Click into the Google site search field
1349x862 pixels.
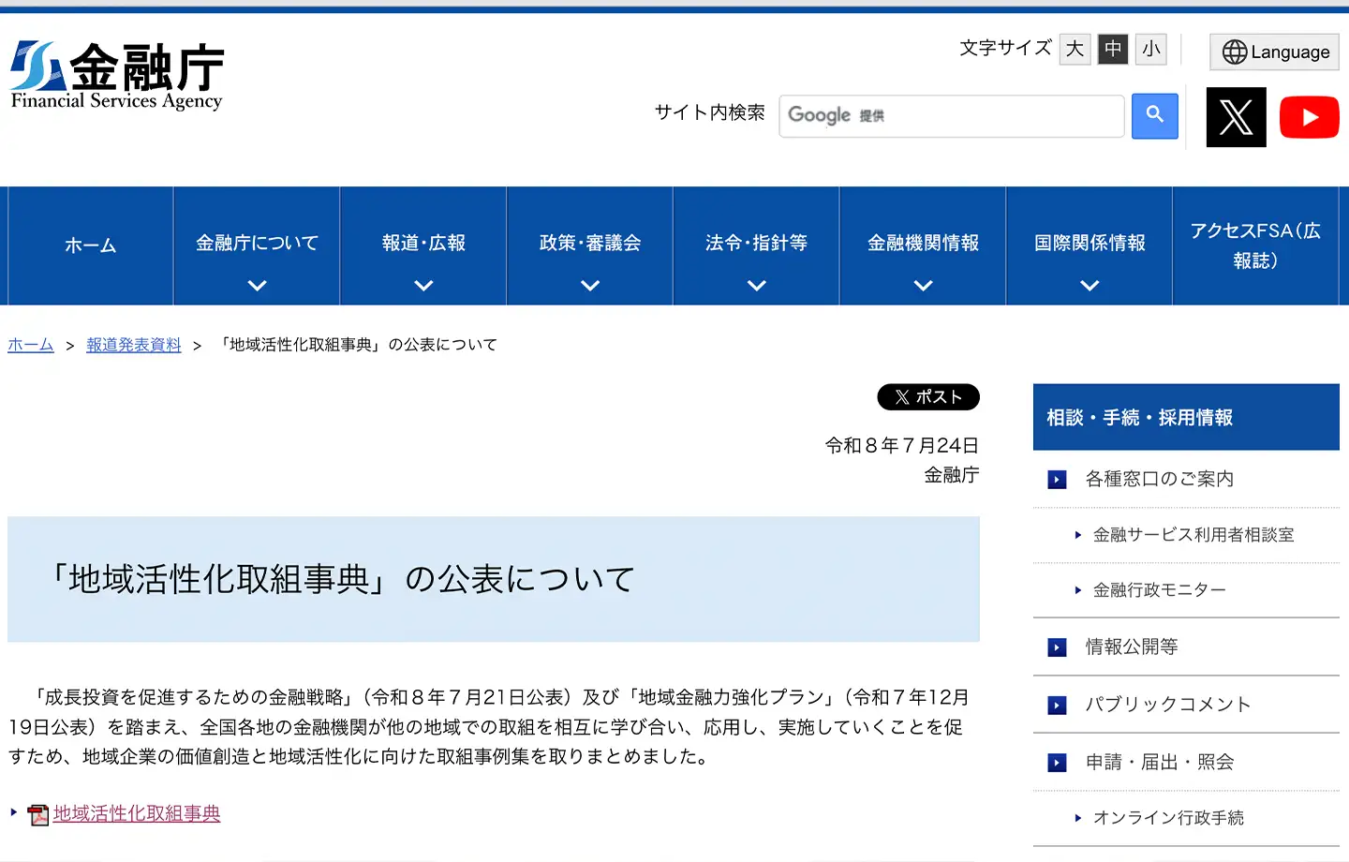tap(952, 116)
